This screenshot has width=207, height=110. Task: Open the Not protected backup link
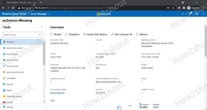[57, 93]
